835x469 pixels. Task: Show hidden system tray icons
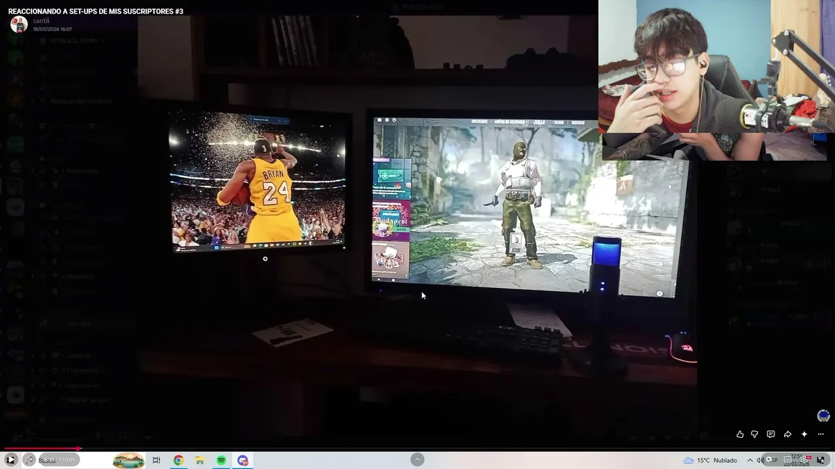[x=750, y=461]
